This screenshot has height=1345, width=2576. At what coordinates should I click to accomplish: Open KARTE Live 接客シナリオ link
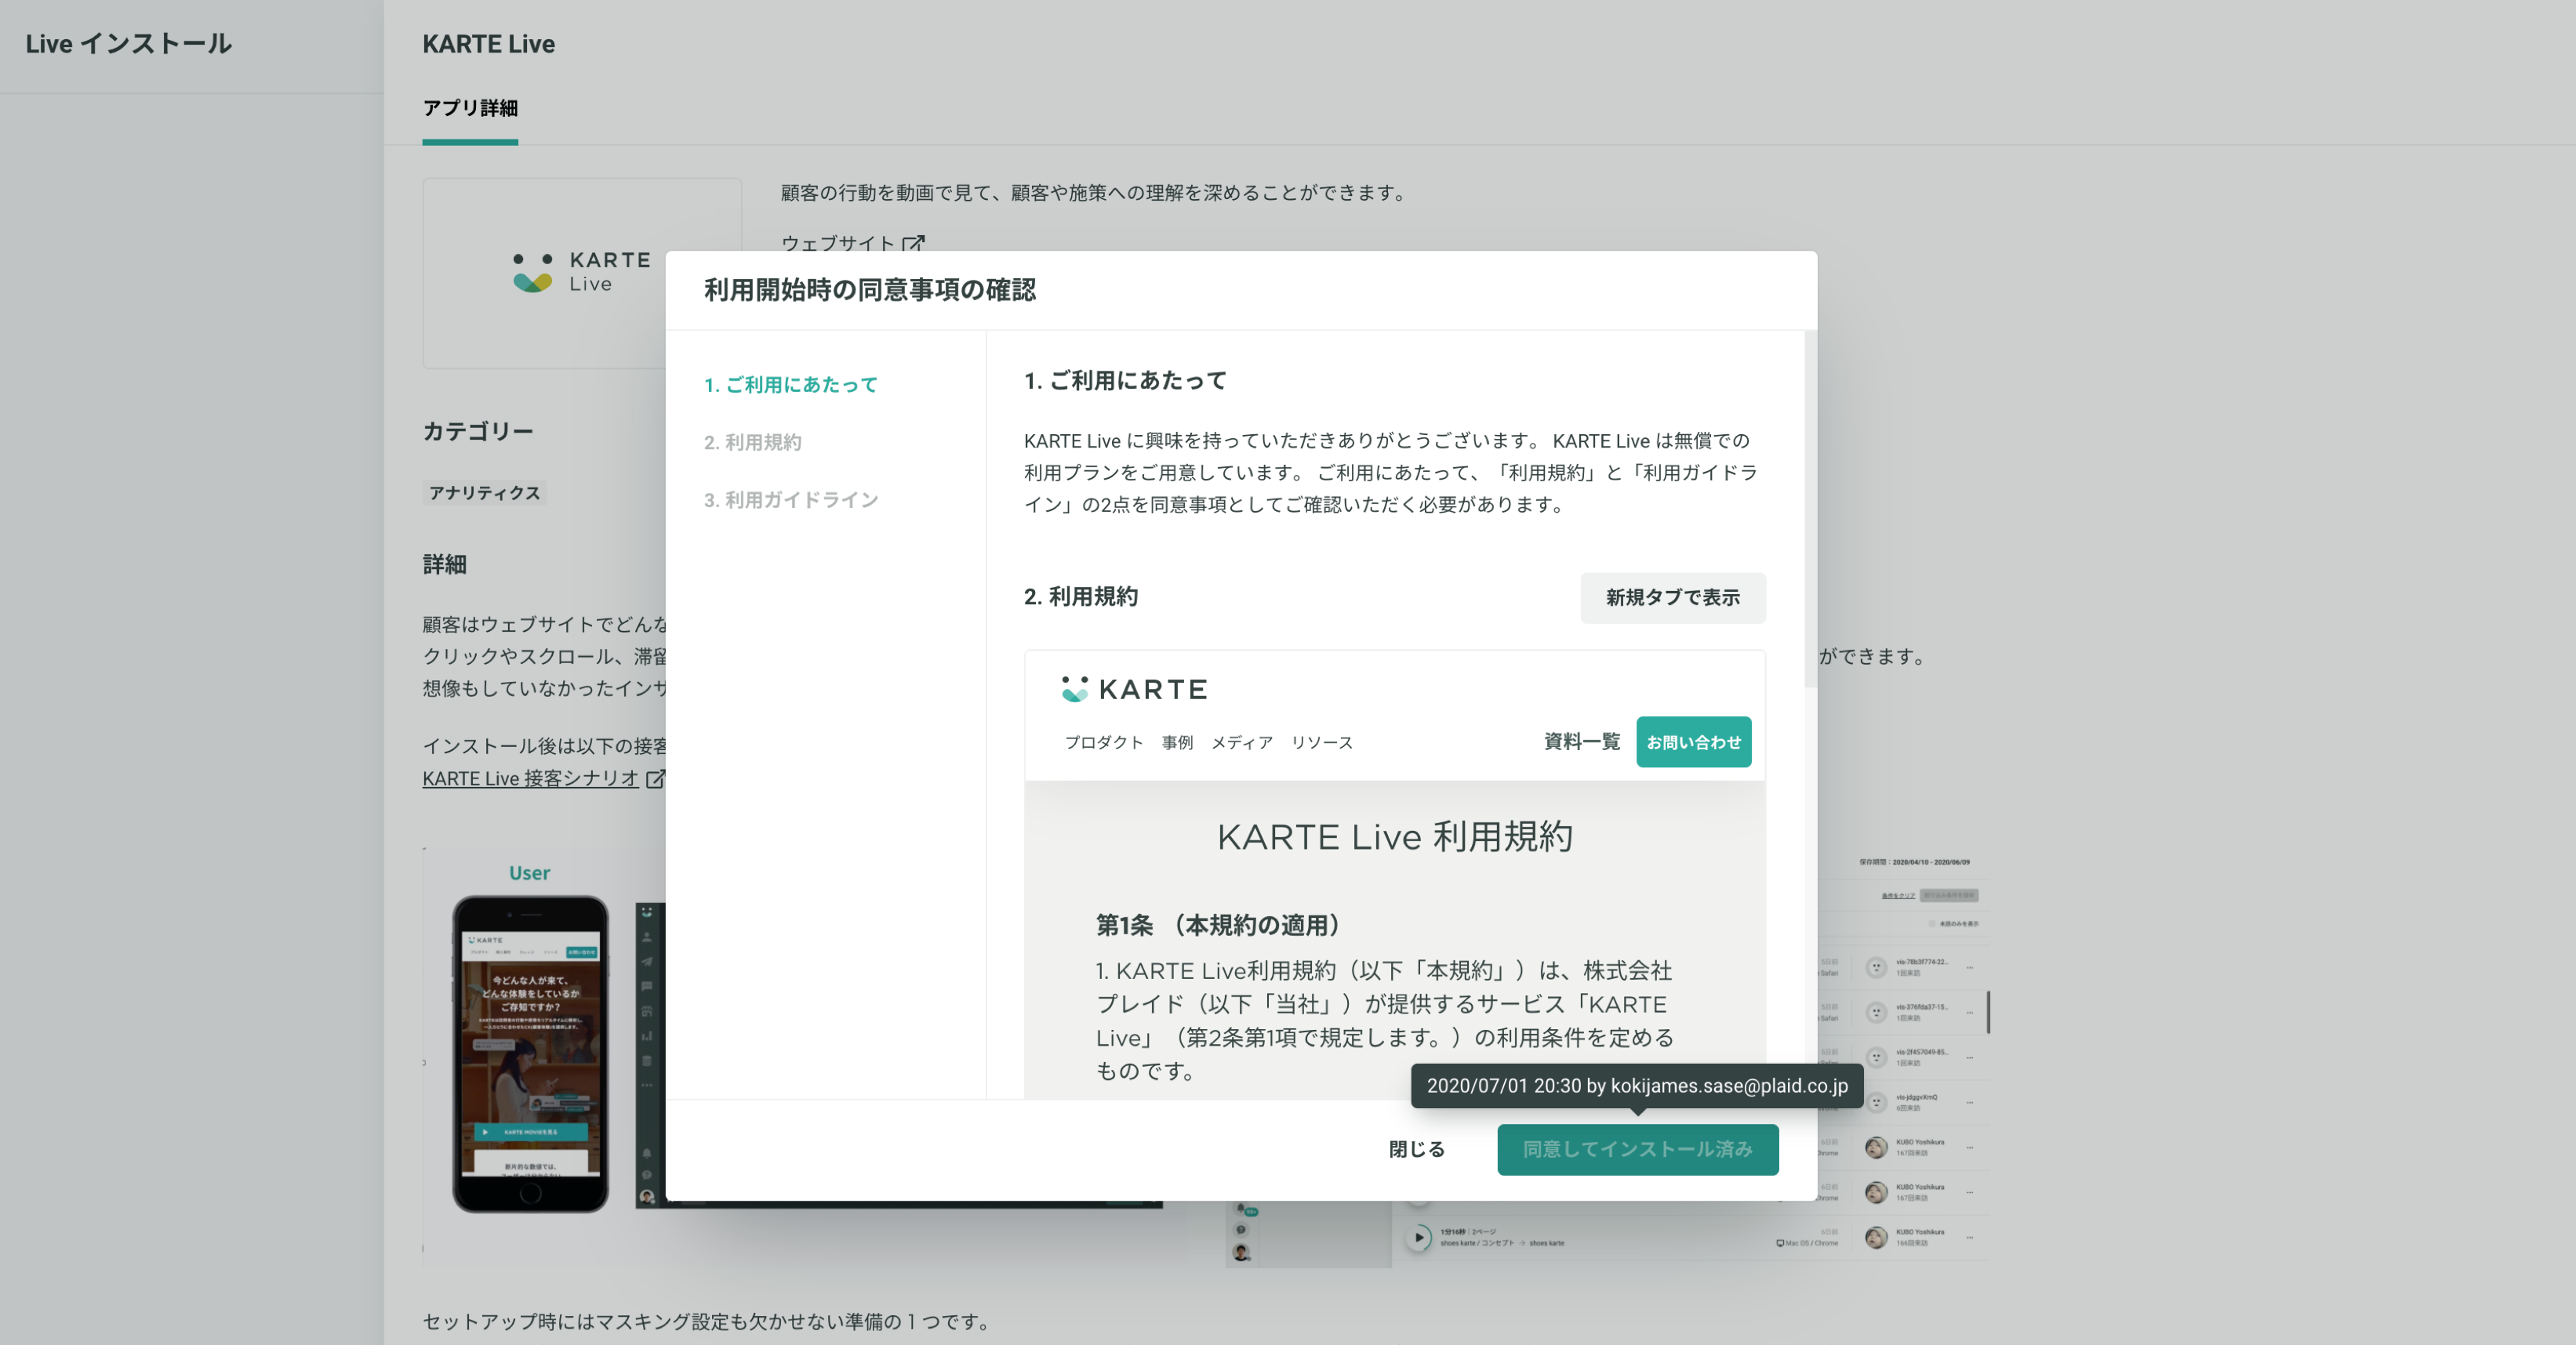(x=530, y=778)
